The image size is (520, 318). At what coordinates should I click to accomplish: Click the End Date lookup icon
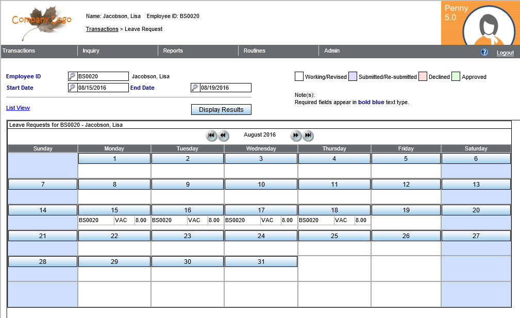click(195, 88)
